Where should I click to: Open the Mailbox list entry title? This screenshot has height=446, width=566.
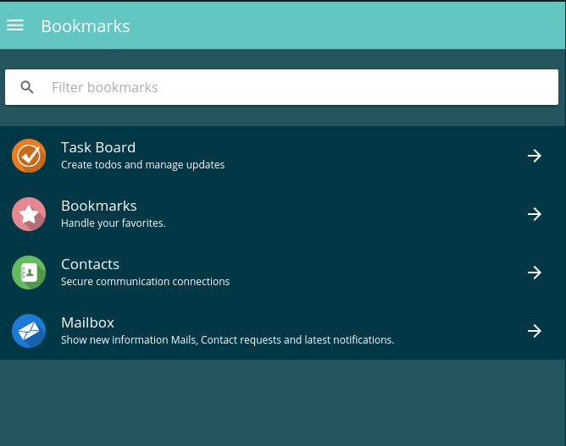pyautogui.click(x=88, y=322)
